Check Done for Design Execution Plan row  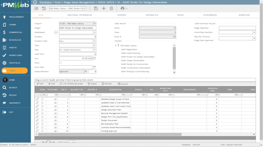tap(42, 110)
